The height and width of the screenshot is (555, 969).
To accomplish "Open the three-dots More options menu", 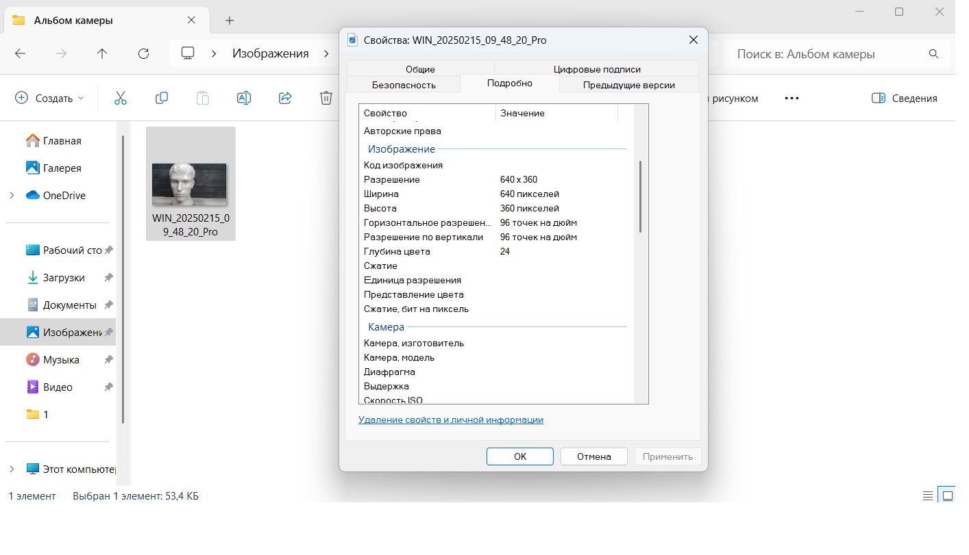I will 792,98.
